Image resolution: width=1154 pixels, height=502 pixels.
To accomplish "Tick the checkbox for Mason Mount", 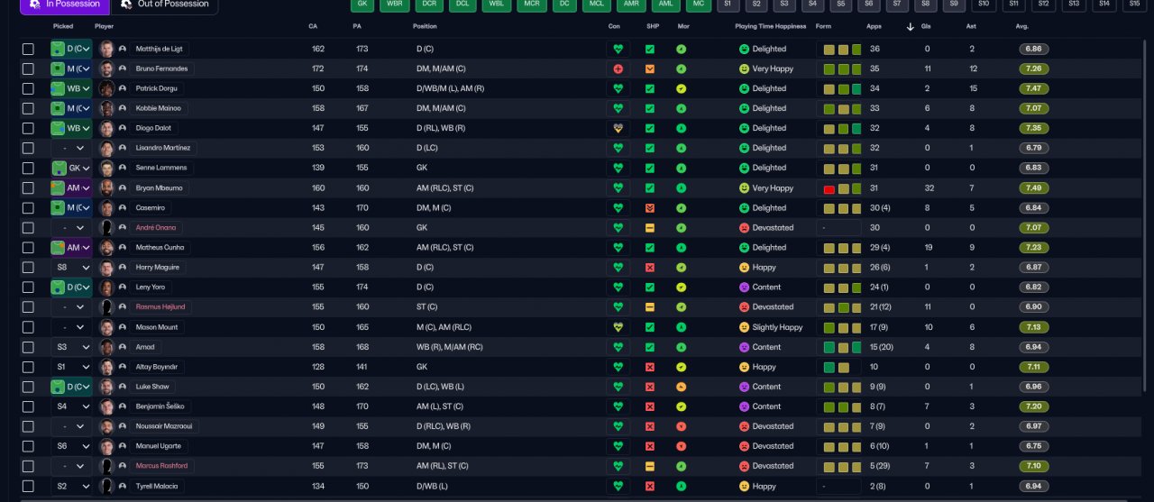I will pyautogui.click(x=28, y=327).
